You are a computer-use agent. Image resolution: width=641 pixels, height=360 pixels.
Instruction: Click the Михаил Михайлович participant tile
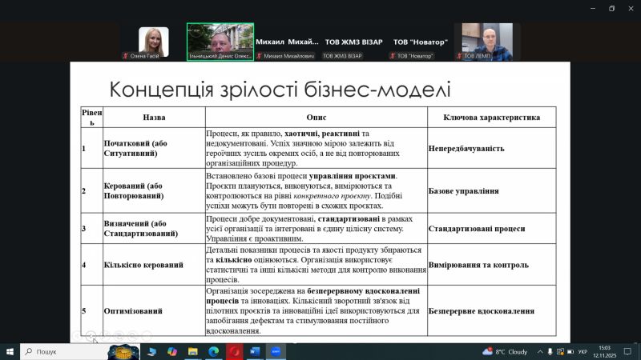coord(287,42)
